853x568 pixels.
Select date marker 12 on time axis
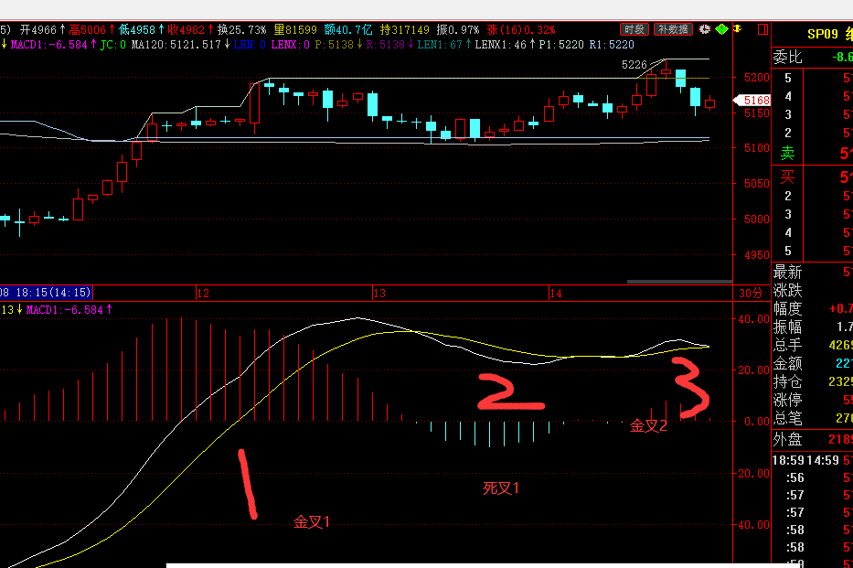[x=203, y=294]
